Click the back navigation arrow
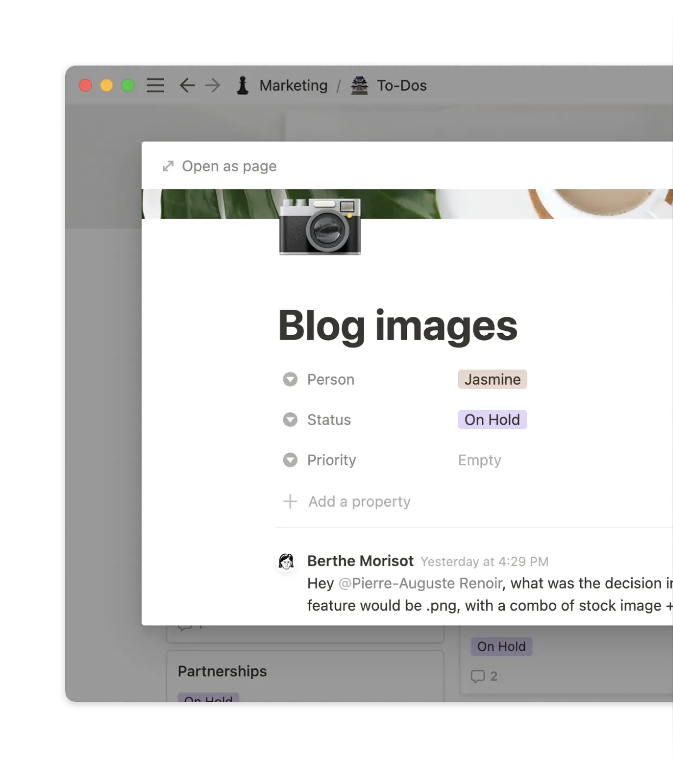Image resolution: width=673 pixels, height=767 pixels. [187, 85]
